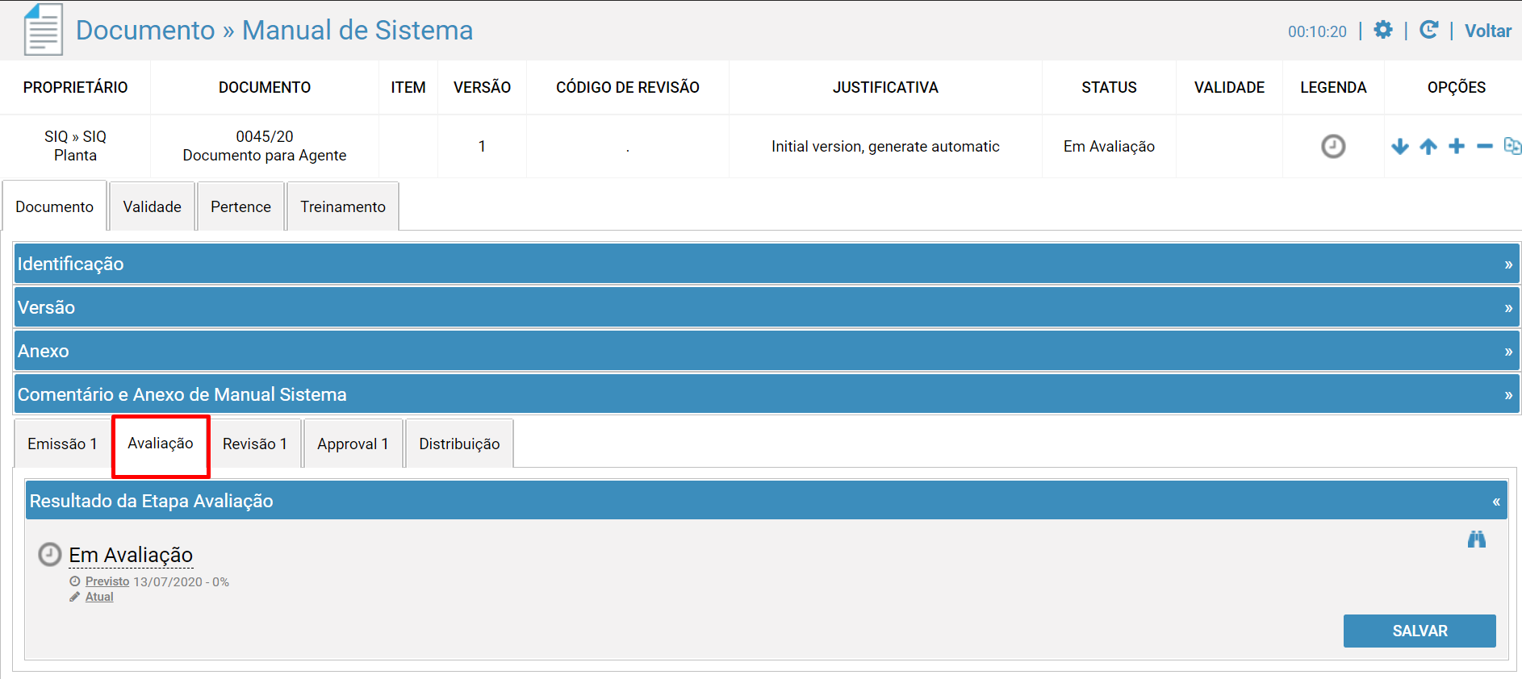1522x679 pixels.
Task: Open the Previsto link
Action: tap(107, 581)
